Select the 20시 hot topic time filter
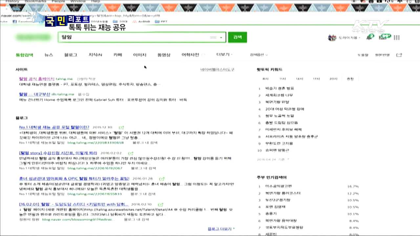Viewport: 420px width, 236px height. 334,79
